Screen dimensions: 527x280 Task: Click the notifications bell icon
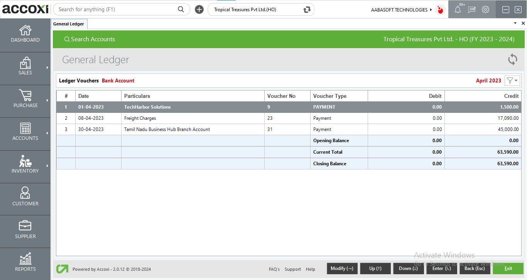click(458, 10)
